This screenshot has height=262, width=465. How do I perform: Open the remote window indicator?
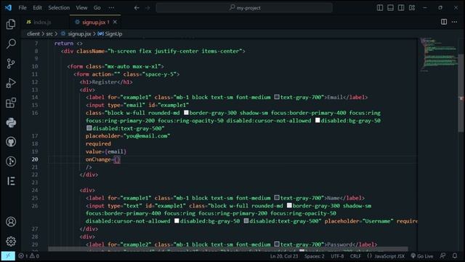pos(8,255)
